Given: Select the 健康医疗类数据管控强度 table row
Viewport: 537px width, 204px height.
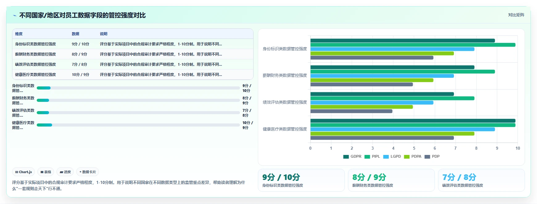Looking at the screenshot, I should click(x=133, y=75).
